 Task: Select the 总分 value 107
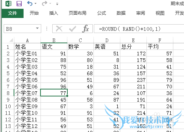pos(133,93)
